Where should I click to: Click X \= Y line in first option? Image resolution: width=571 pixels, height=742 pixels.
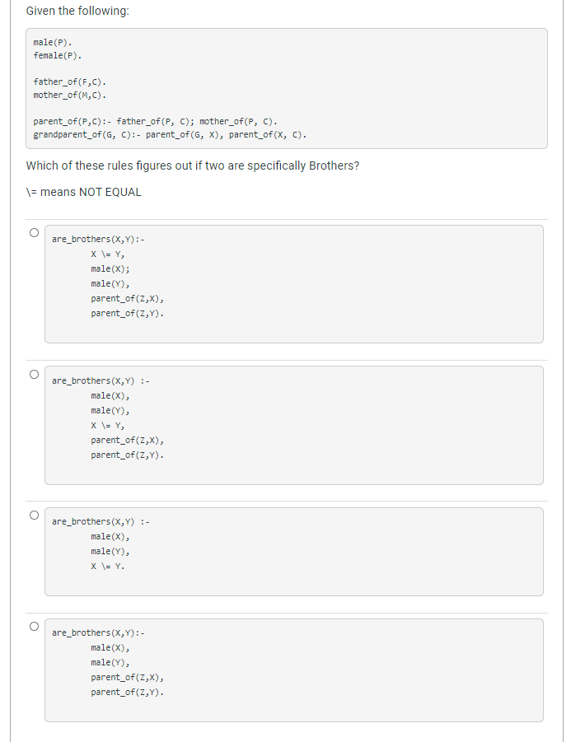[103, 254]
